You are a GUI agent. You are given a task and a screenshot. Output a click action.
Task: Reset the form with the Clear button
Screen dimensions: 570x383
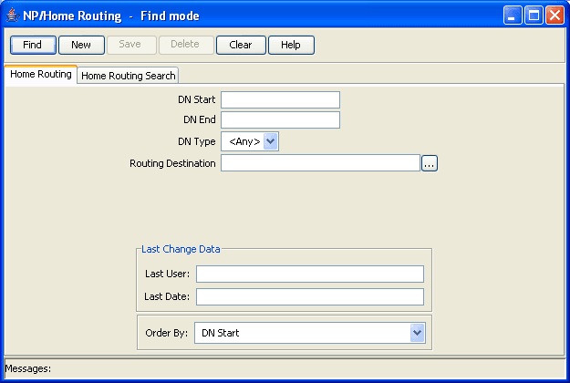point(241,45)
